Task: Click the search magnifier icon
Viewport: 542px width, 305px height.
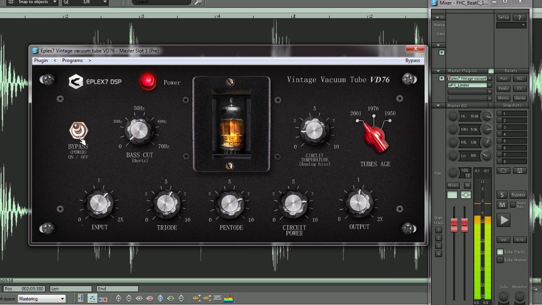Action: [198, 2]
